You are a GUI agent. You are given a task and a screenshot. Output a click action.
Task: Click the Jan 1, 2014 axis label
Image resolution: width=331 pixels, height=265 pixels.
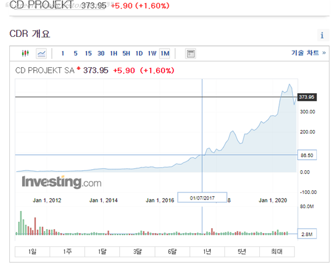point(104,201)
